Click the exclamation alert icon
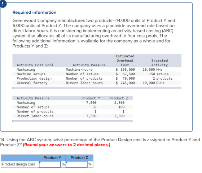Screen dimensions: 202x173 [3, 4]
